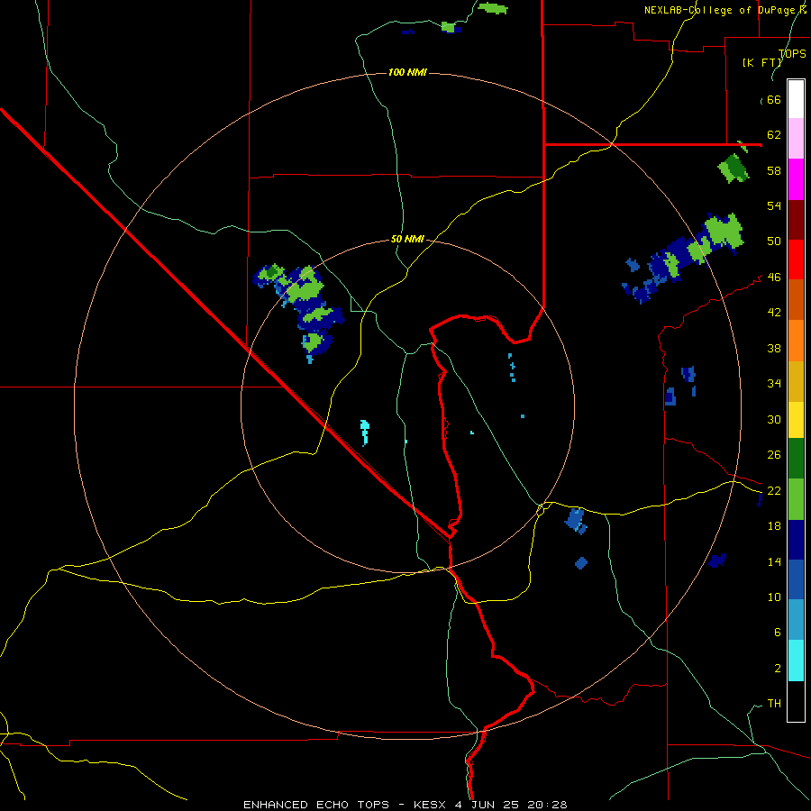The image size is (811, 811).
Task: Click the navy swatch in the color scale
Action: [796, 540]
